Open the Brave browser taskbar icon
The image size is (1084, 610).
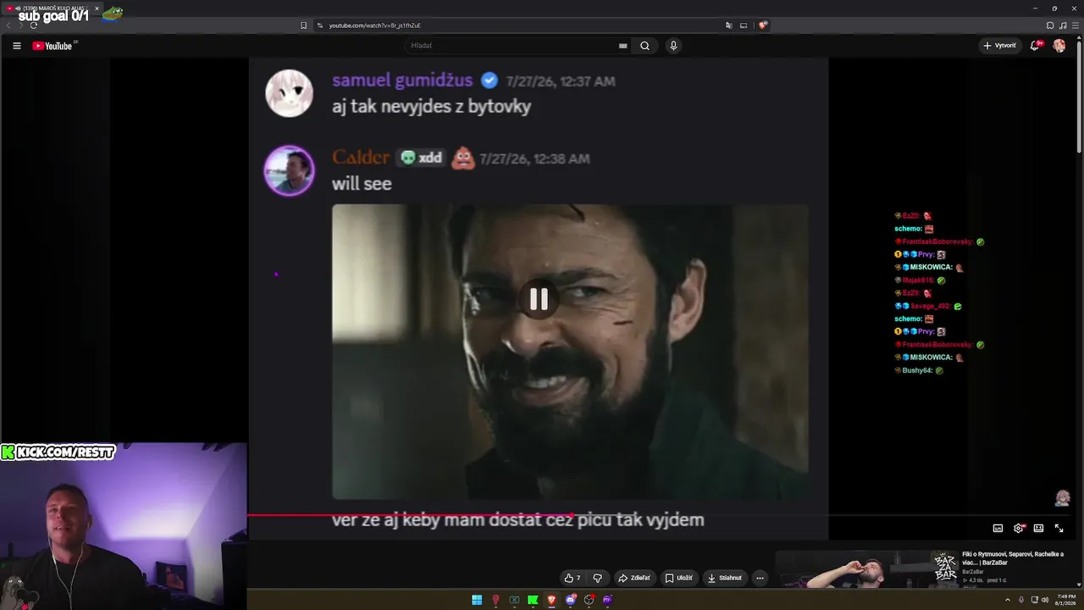pyautogui.click(x=551, y=600)
